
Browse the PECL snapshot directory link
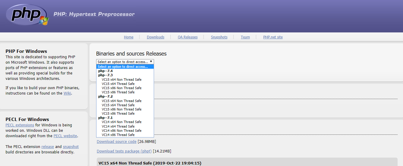click(x=71, y=147)
